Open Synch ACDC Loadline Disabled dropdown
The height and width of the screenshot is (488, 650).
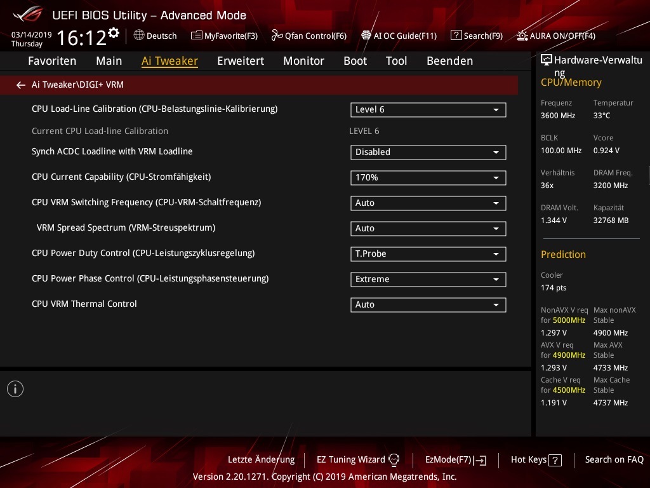[x=428, y=152]
